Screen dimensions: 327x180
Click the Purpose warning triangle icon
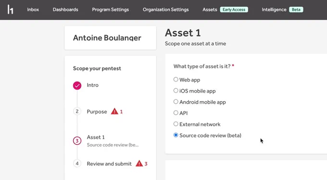(114, 111)
